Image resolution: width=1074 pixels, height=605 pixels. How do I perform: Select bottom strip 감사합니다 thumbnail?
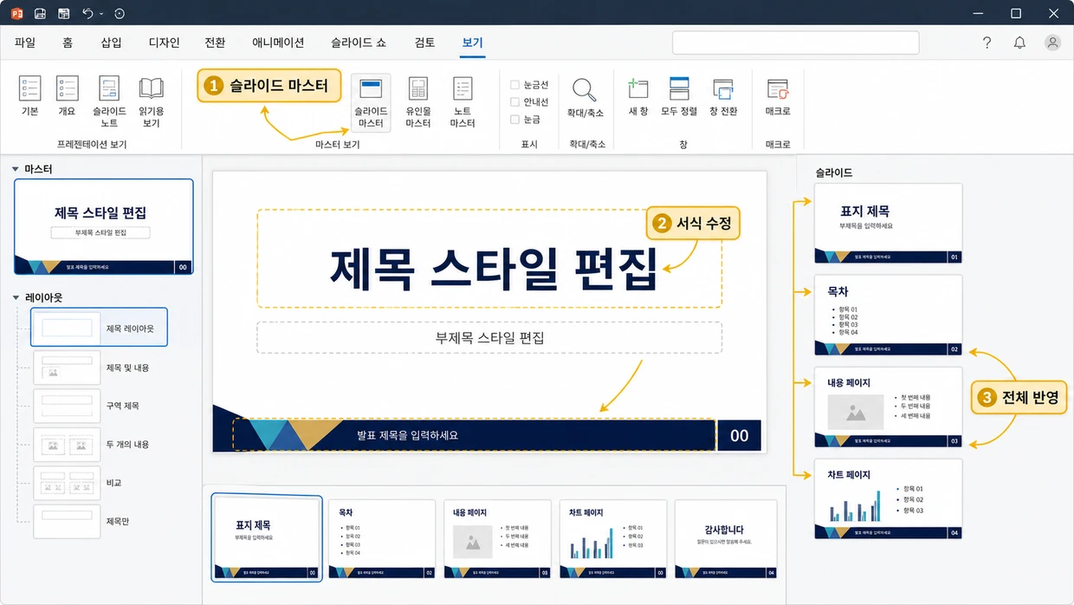pos(728,539)
